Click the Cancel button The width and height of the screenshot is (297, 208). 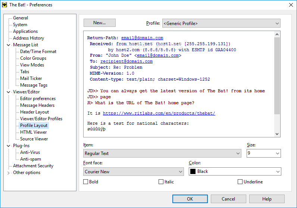228,199
